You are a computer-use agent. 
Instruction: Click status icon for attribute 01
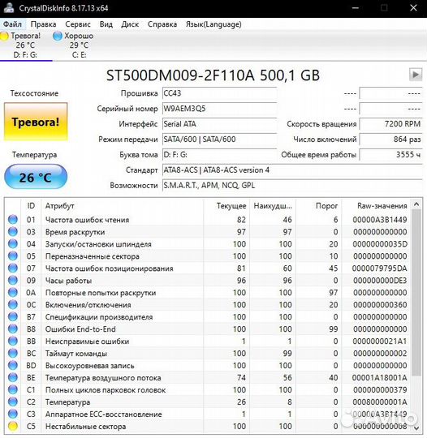tap(13, 220)
